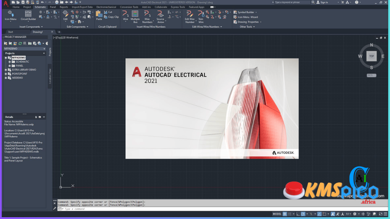Click the Projects vertical side tab
This screenshot has width=390, height=219.
click(x=50, y=52)
